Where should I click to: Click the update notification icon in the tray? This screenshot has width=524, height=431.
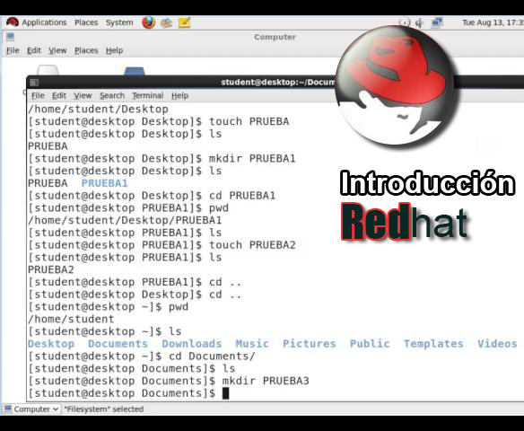[x=405, y=22]
